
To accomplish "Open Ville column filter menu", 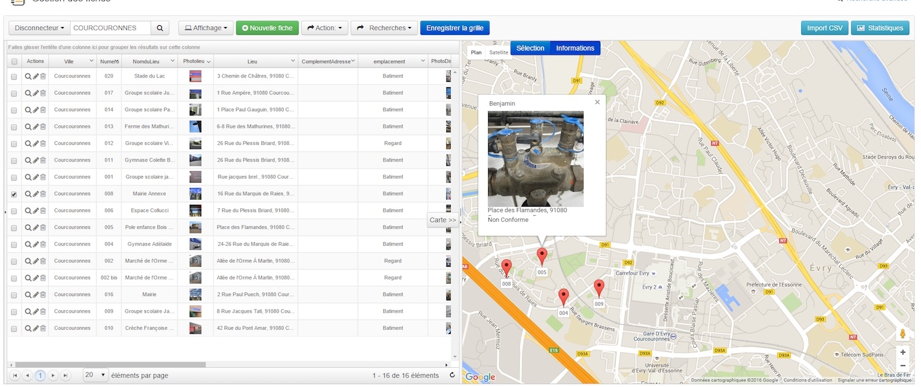I will pos(91,61).
